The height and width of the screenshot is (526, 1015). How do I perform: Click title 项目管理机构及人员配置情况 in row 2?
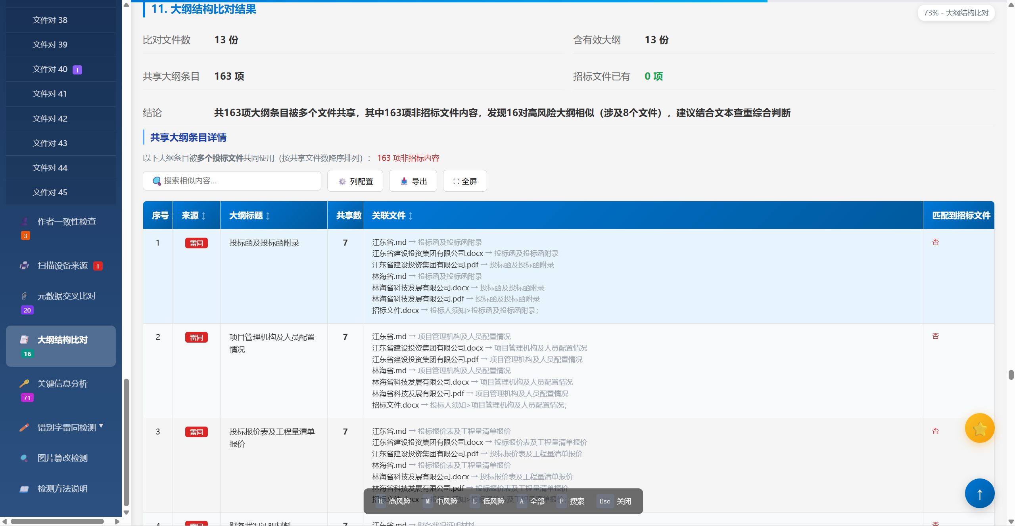tap(272, 343)
